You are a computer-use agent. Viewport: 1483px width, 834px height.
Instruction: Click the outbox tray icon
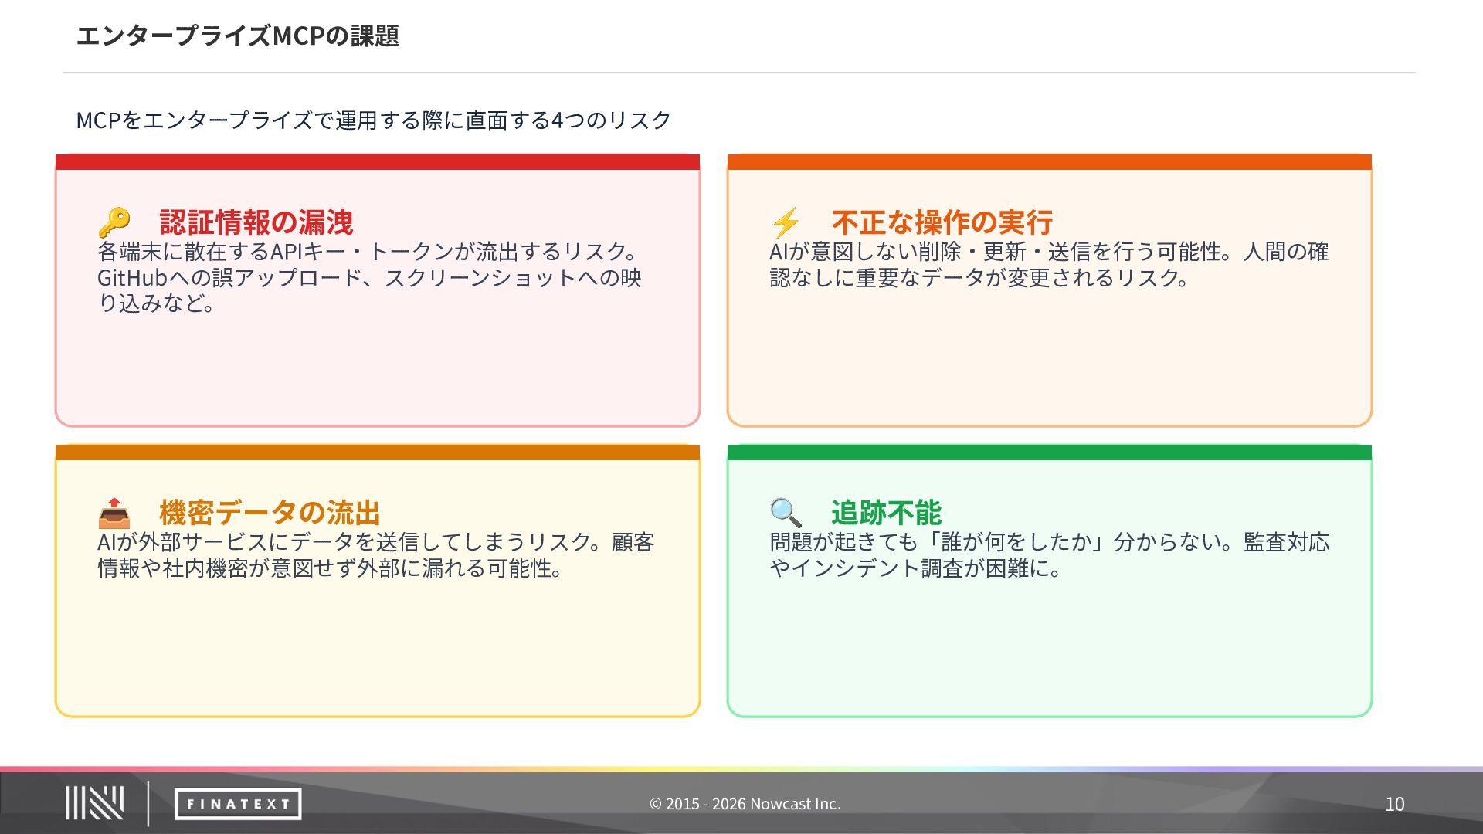point(114,513)
